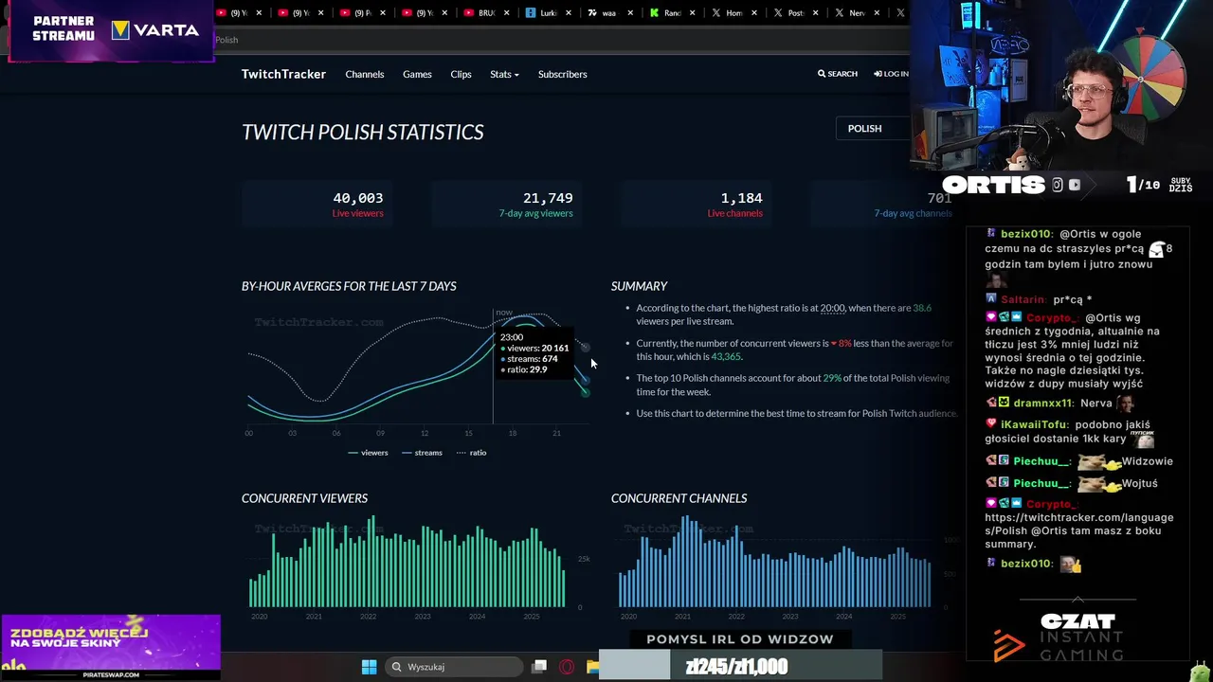Close the waa browser tab
1213x682 pixels.
point(630,13)
